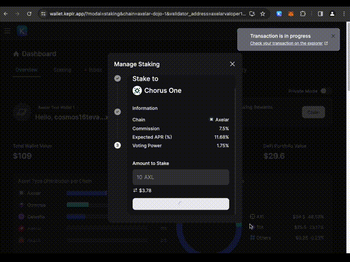Open hamburger menu in Keplr dashboard
The width and height of the screenshot is (350, 262).
click(7, 31)
